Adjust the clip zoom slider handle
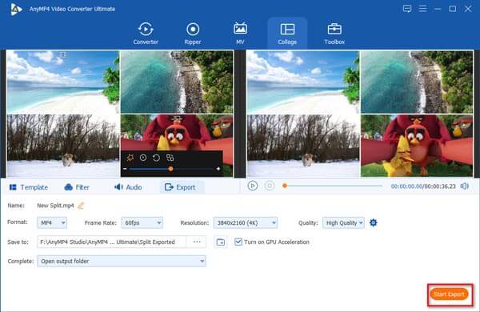Screen dimensions: 480x312 click(x=170, y=169)
